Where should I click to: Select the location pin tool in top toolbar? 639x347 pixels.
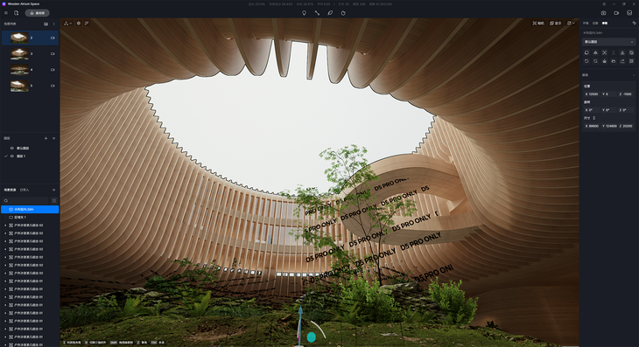click(x=304, y=13)
